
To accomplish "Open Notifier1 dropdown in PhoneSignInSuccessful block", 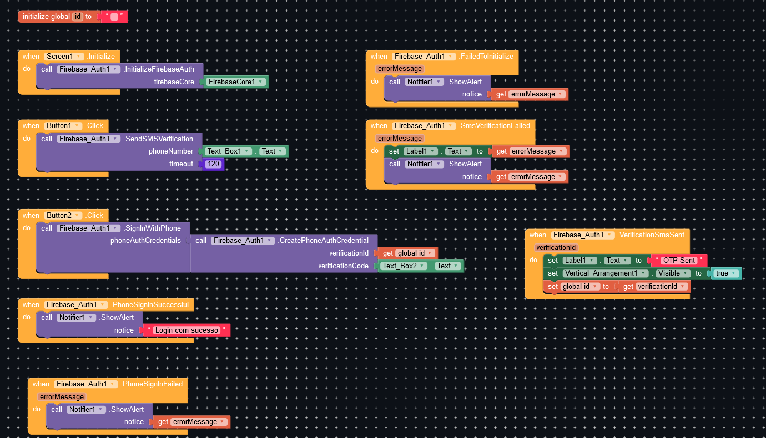I will pos(77,318).
